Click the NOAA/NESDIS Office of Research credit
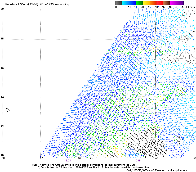 tap(156, 170)
